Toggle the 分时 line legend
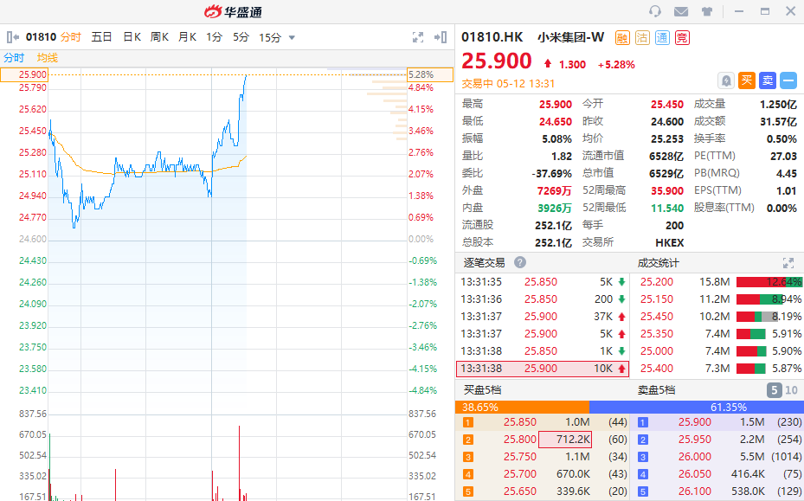This screenshot has width=804, height=501. 14,58
